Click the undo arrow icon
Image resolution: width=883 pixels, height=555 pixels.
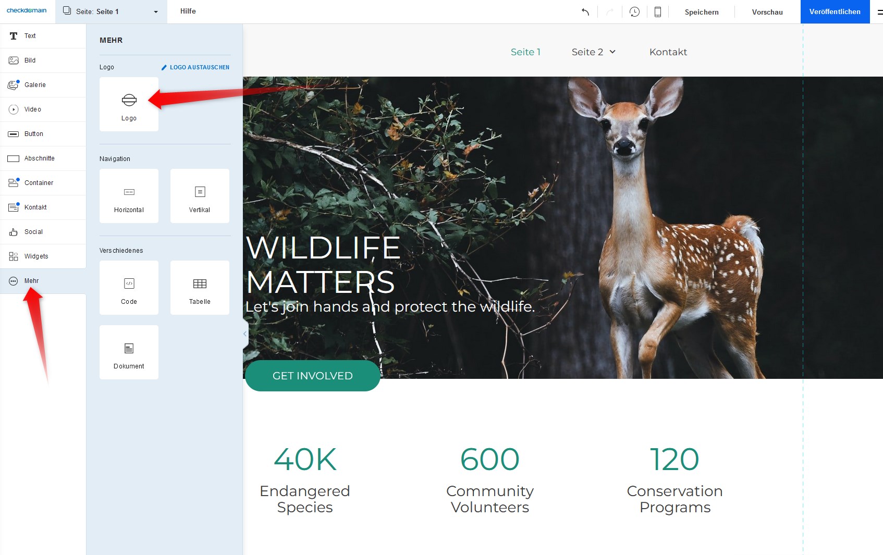click(585, 12)
